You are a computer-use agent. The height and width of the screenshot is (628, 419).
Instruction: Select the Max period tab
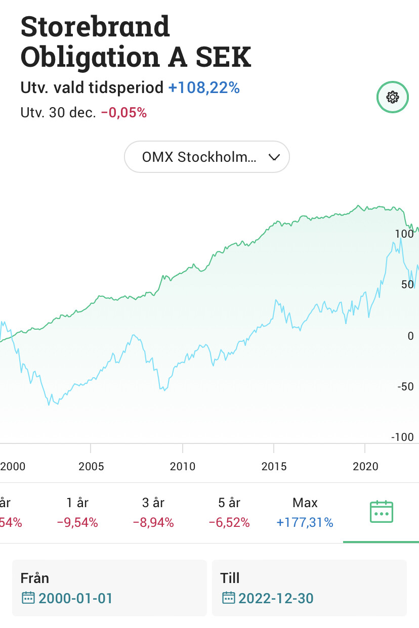pyautogui.click(x=305, y=512)
